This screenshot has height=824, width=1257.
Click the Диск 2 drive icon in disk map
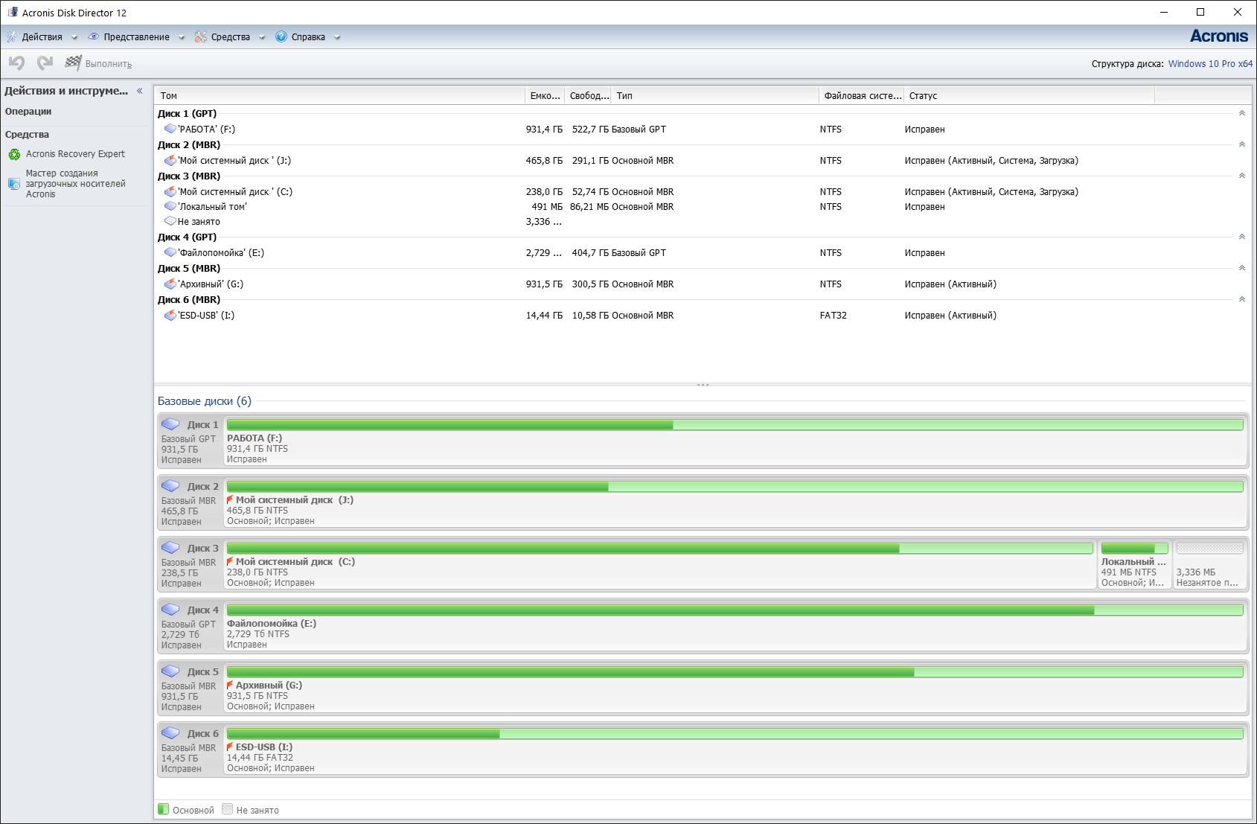[171, 486]
